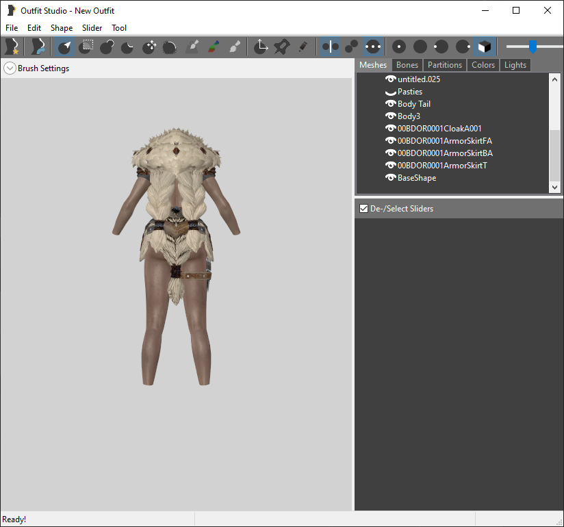The image size is (564, 527).
Task: Choose the smallest brush size preset
Action: 399,47
